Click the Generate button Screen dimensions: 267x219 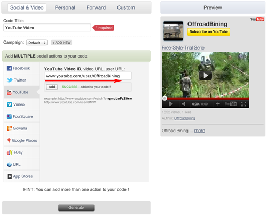click(76, 208)
